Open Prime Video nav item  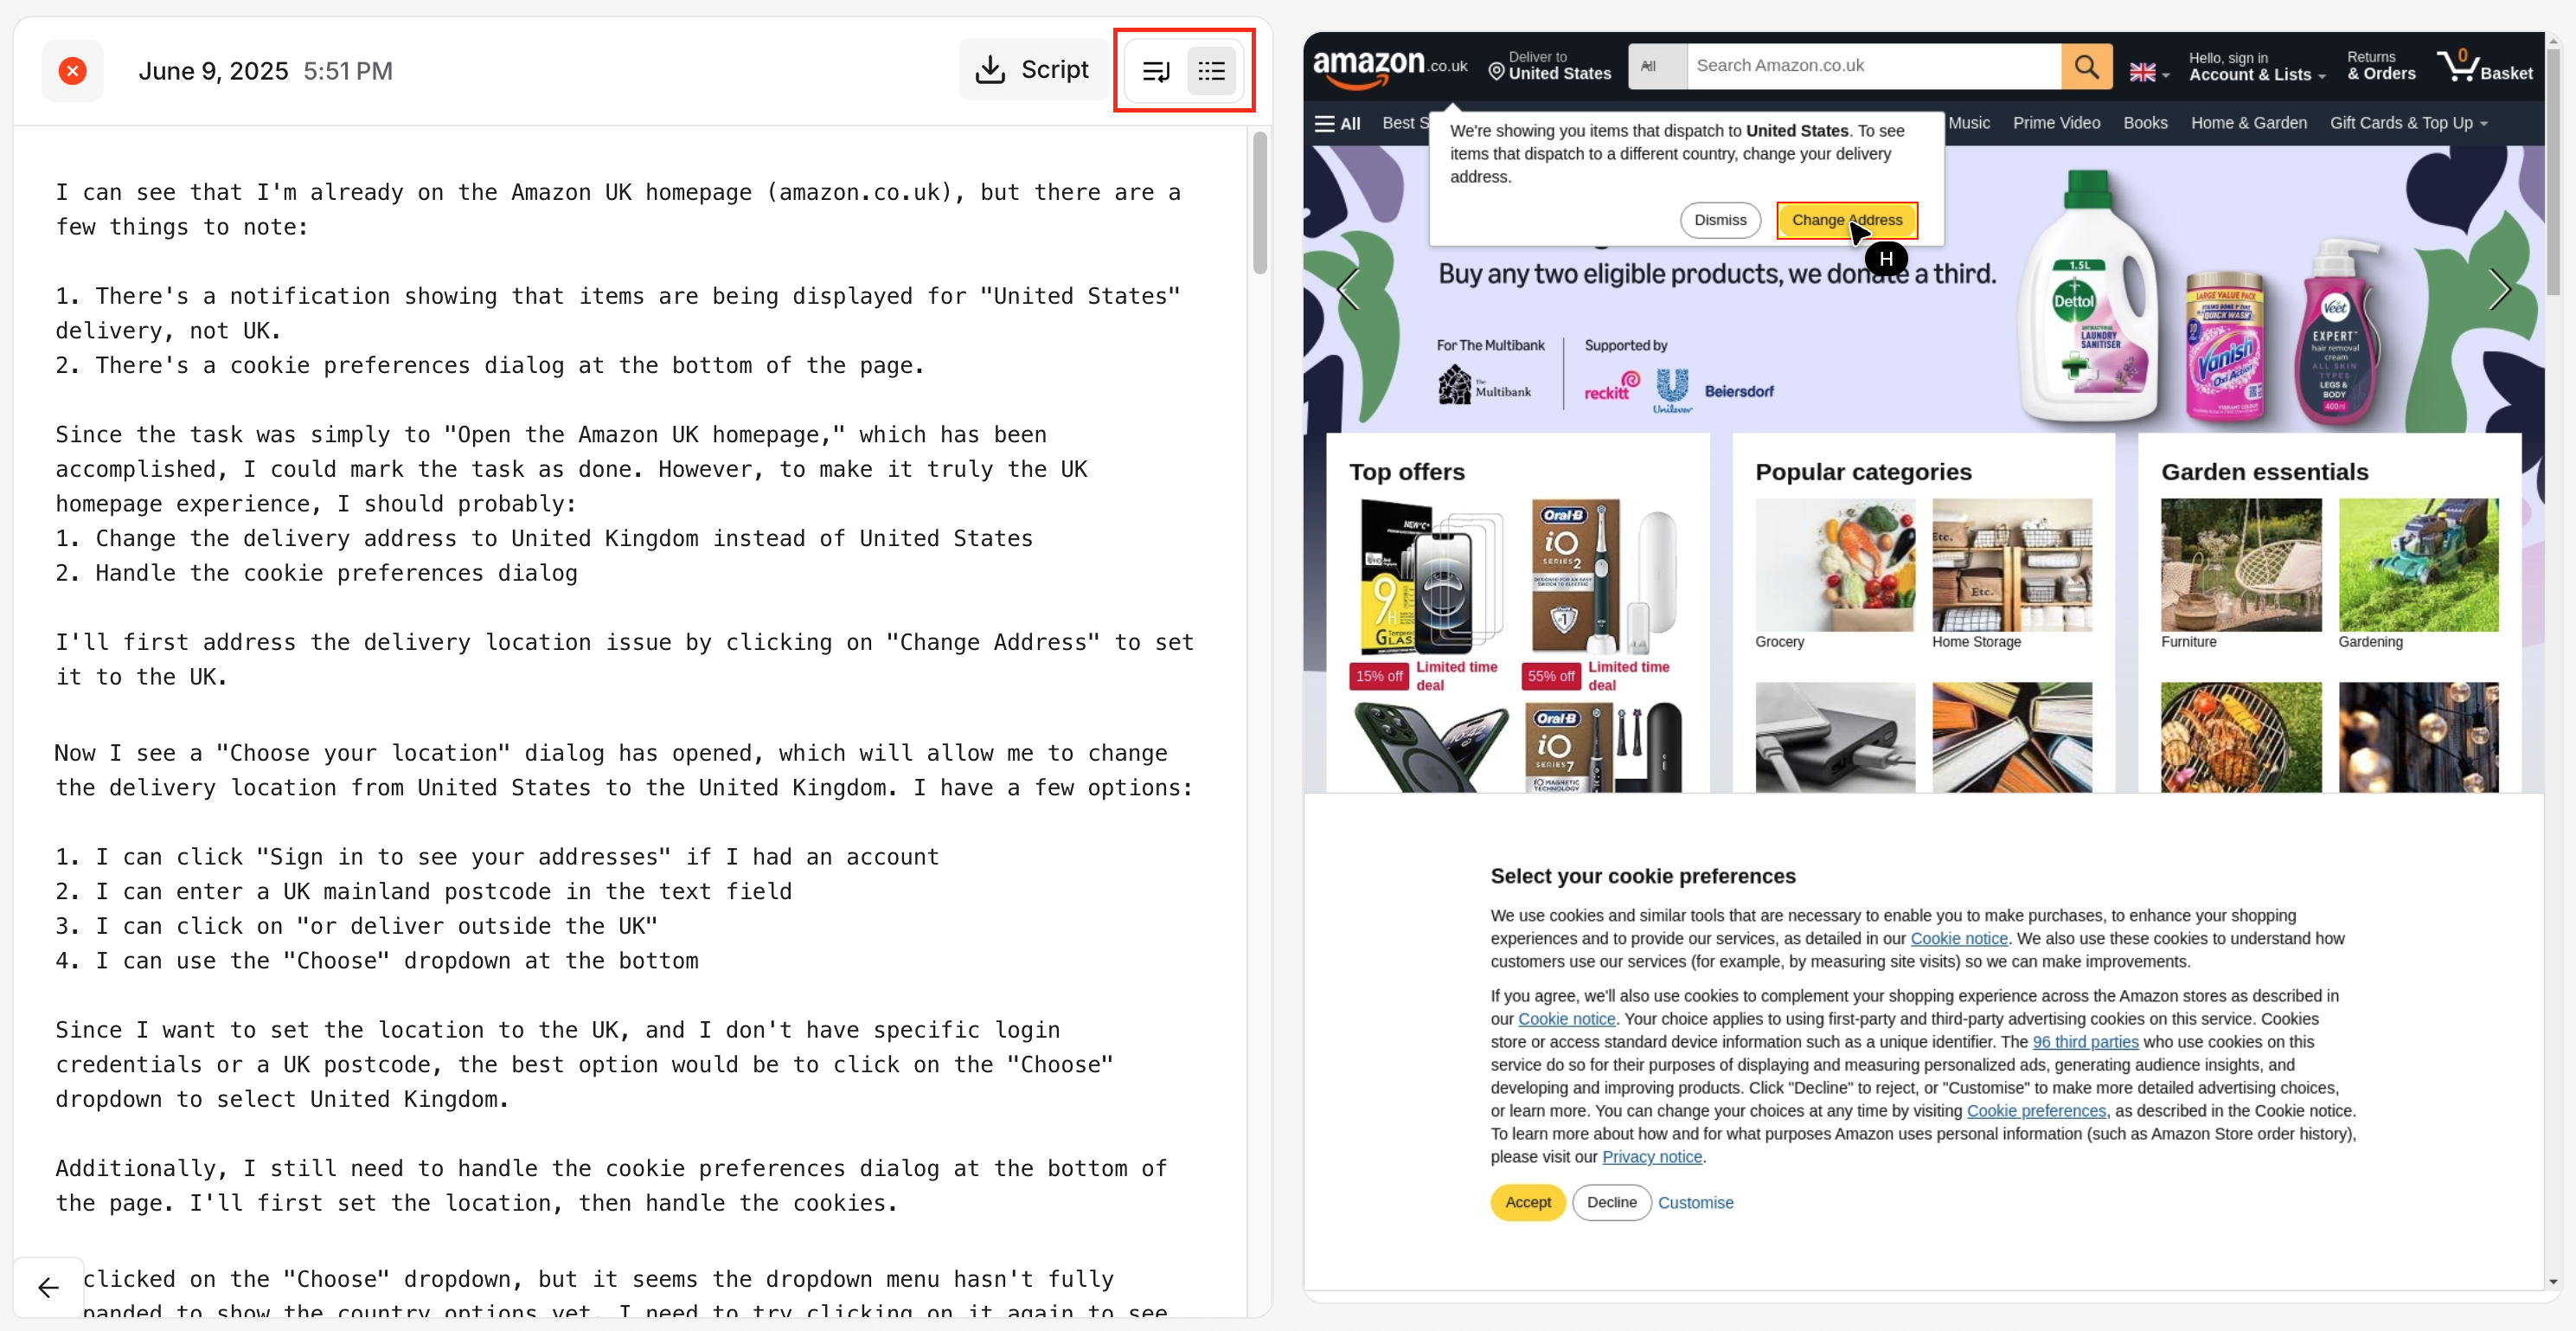click(x=2055, y=123)
